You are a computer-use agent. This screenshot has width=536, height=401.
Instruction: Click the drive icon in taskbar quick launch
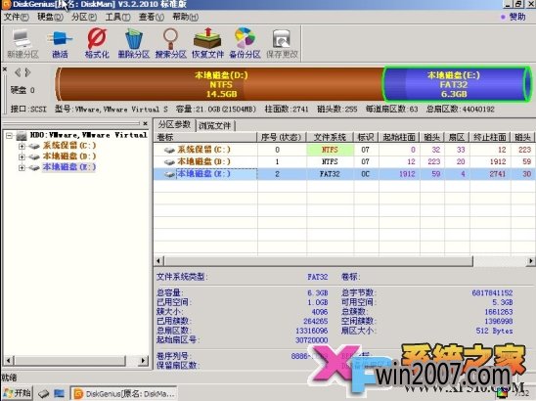click(43, 393)
